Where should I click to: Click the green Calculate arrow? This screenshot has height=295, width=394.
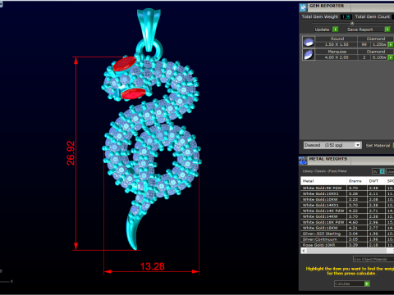(x=367, y=284)
